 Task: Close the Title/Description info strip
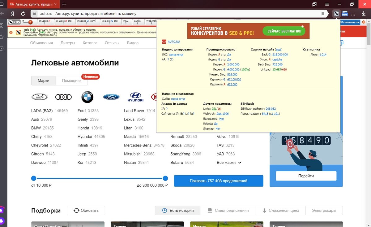(11, 32)
